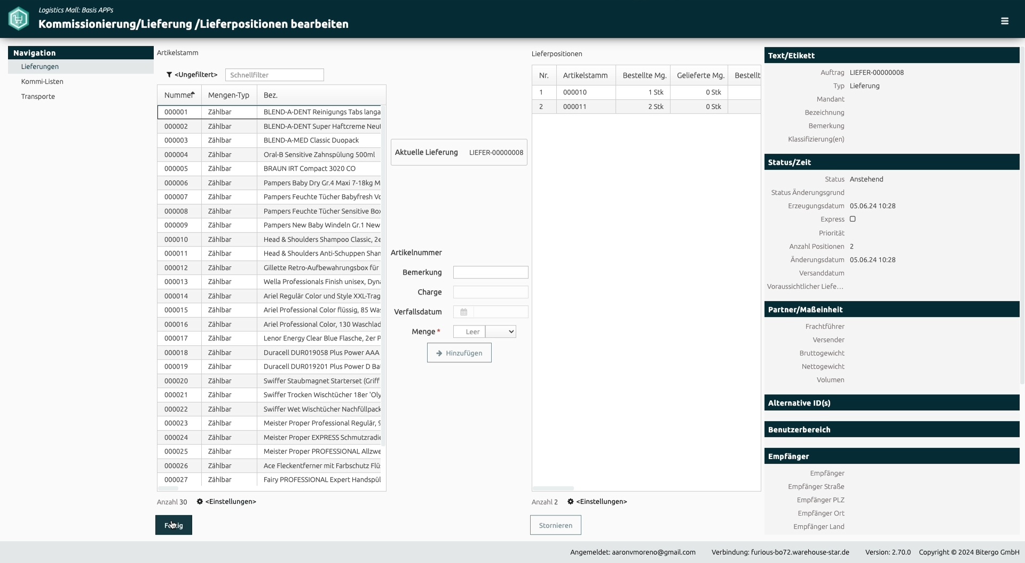
Task: Click the Bez. column header
Action: click(x=320, y=95)
